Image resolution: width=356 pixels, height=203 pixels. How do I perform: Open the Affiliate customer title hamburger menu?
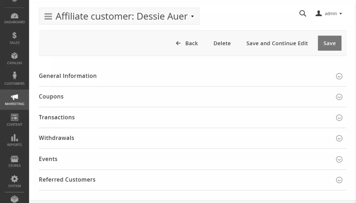pos(48,16)
